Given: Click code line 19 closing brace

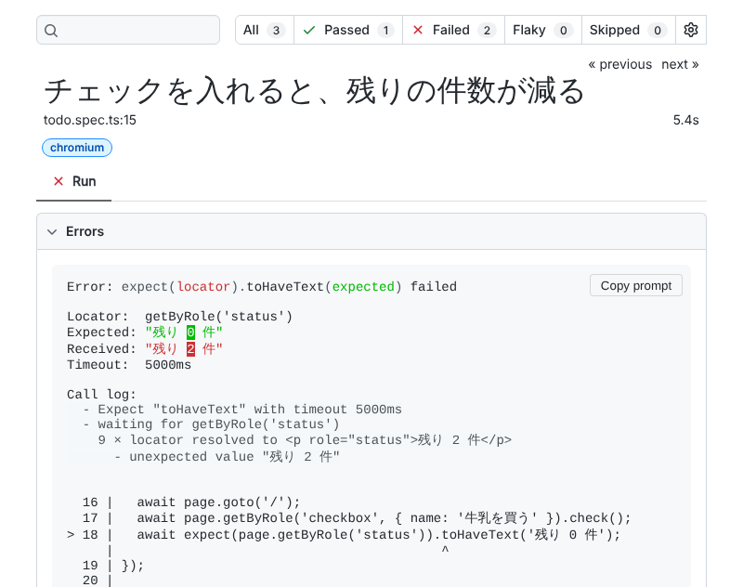Looking at the screenshot, I should tap(113, 566).
